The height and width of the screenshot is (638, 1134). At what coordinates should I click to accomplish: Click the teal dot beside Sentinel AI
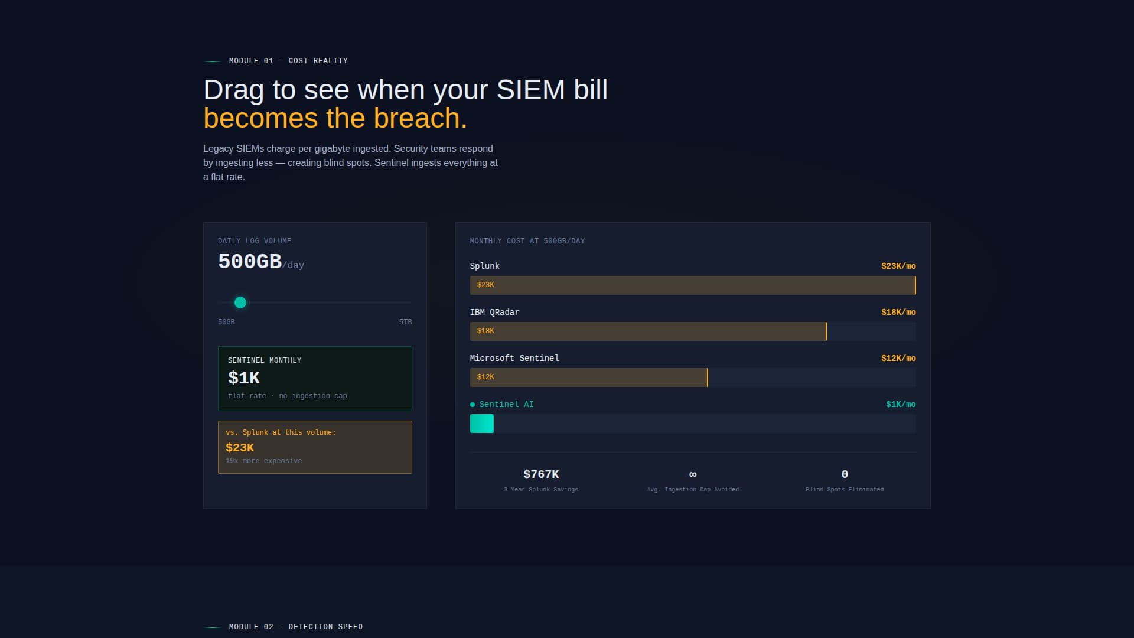(x=471, y=404)
